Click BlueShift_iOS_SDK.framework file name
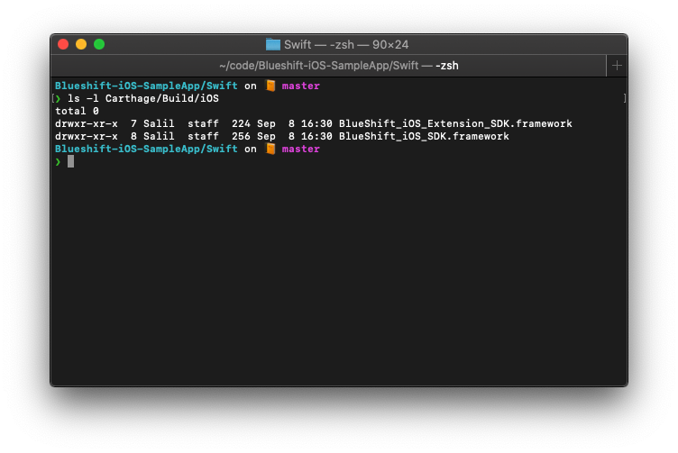678x453 pixels. point(424,137)
